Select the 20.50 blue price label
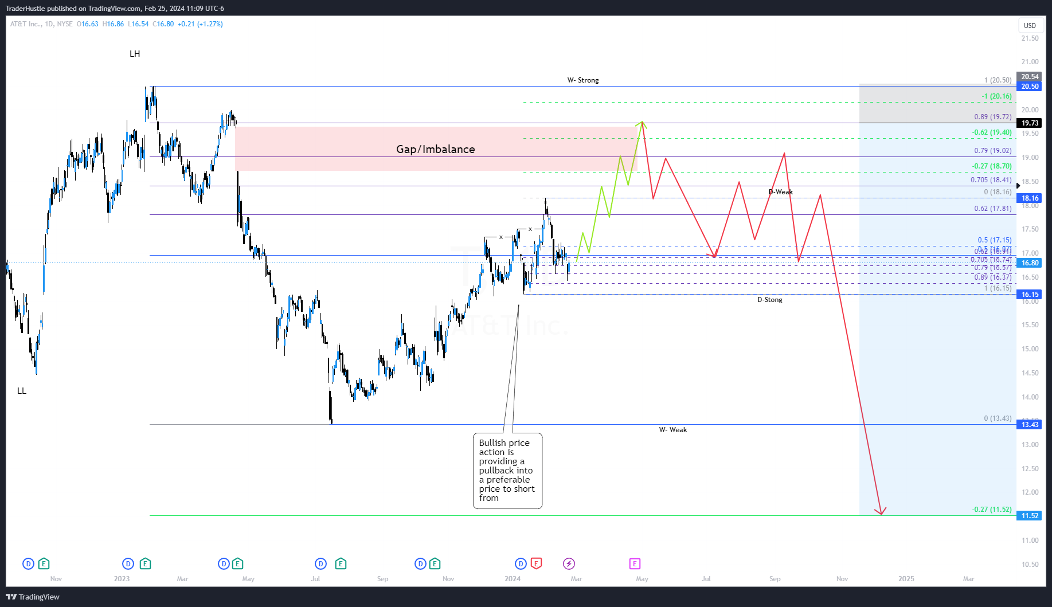Screen dimensions: 1052x607 coord(1030,87)
